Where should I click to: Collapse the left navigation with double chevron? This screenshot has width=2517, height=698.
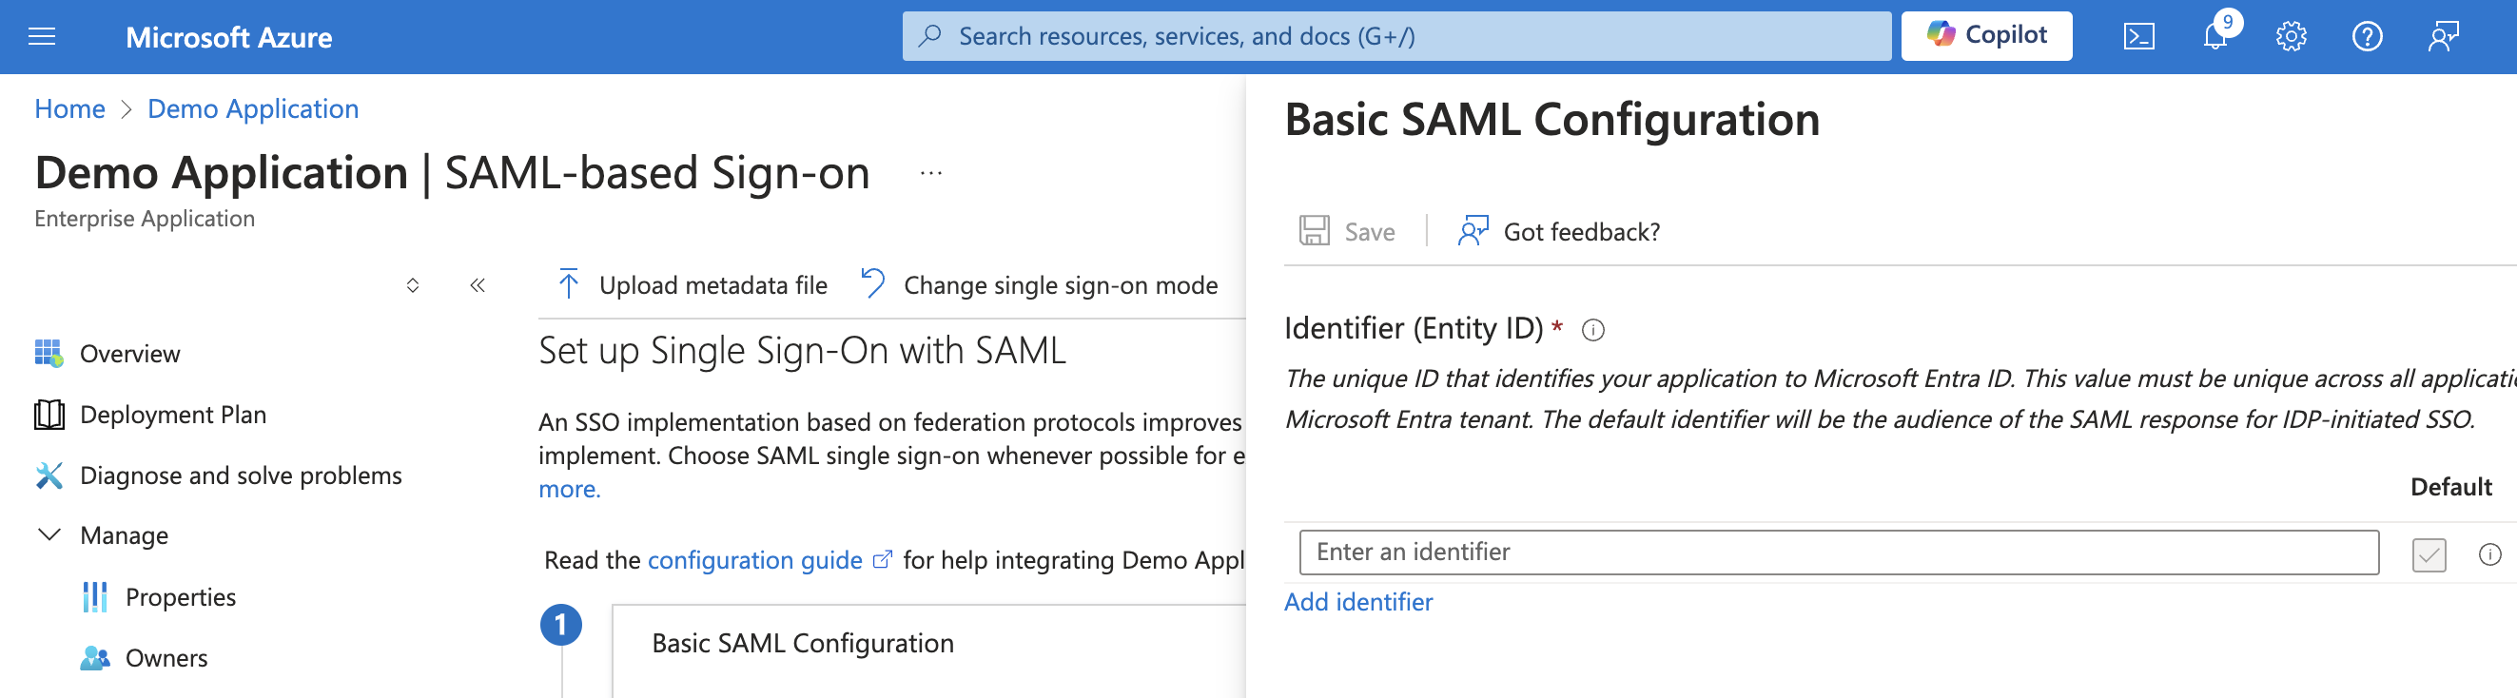click(477, 285)
